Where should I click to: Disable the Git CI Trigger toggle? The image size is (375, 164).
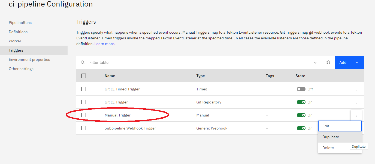pyautogui.click(x=301, y=102)
